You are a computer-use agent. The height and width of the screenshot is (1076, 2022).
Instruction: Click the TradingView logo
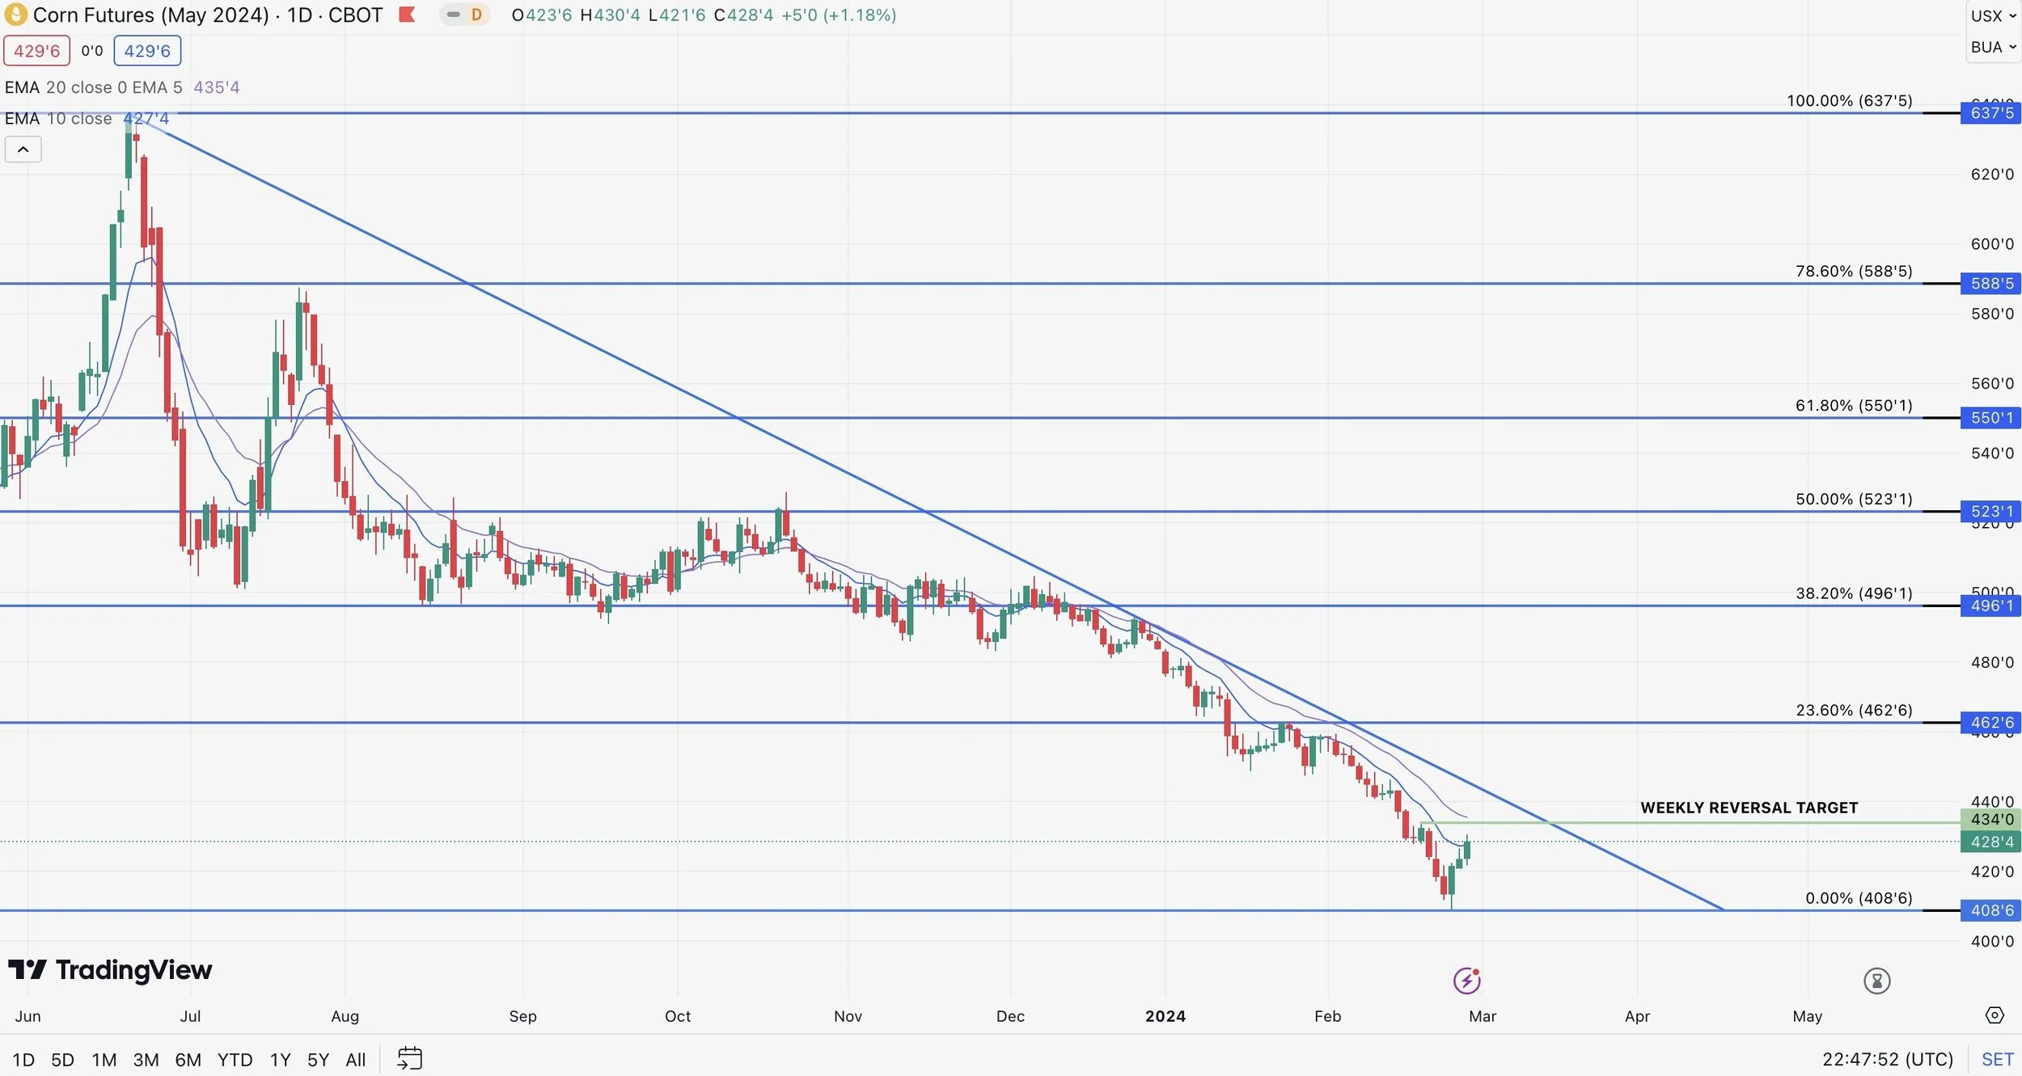coord(110,969)
